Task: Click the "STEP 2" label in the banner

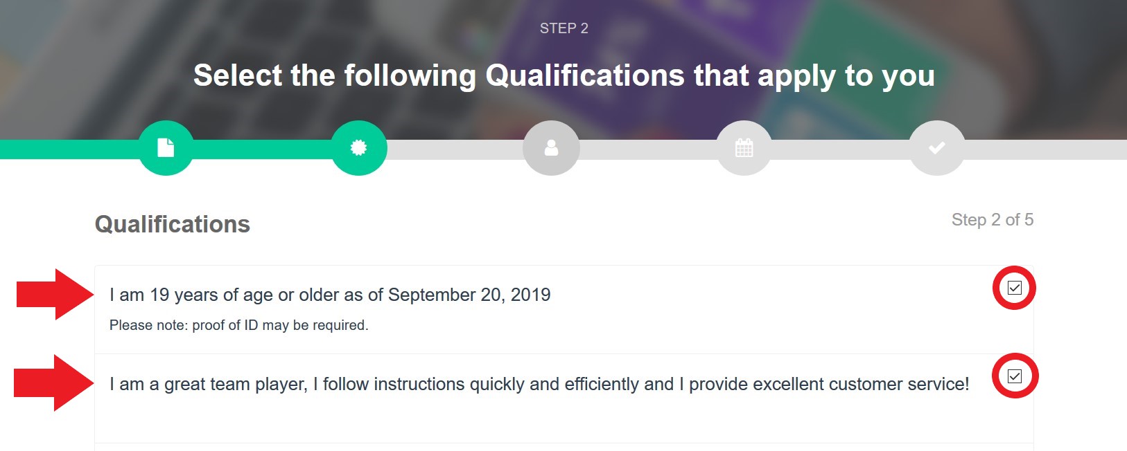Action: coord(563,28)
